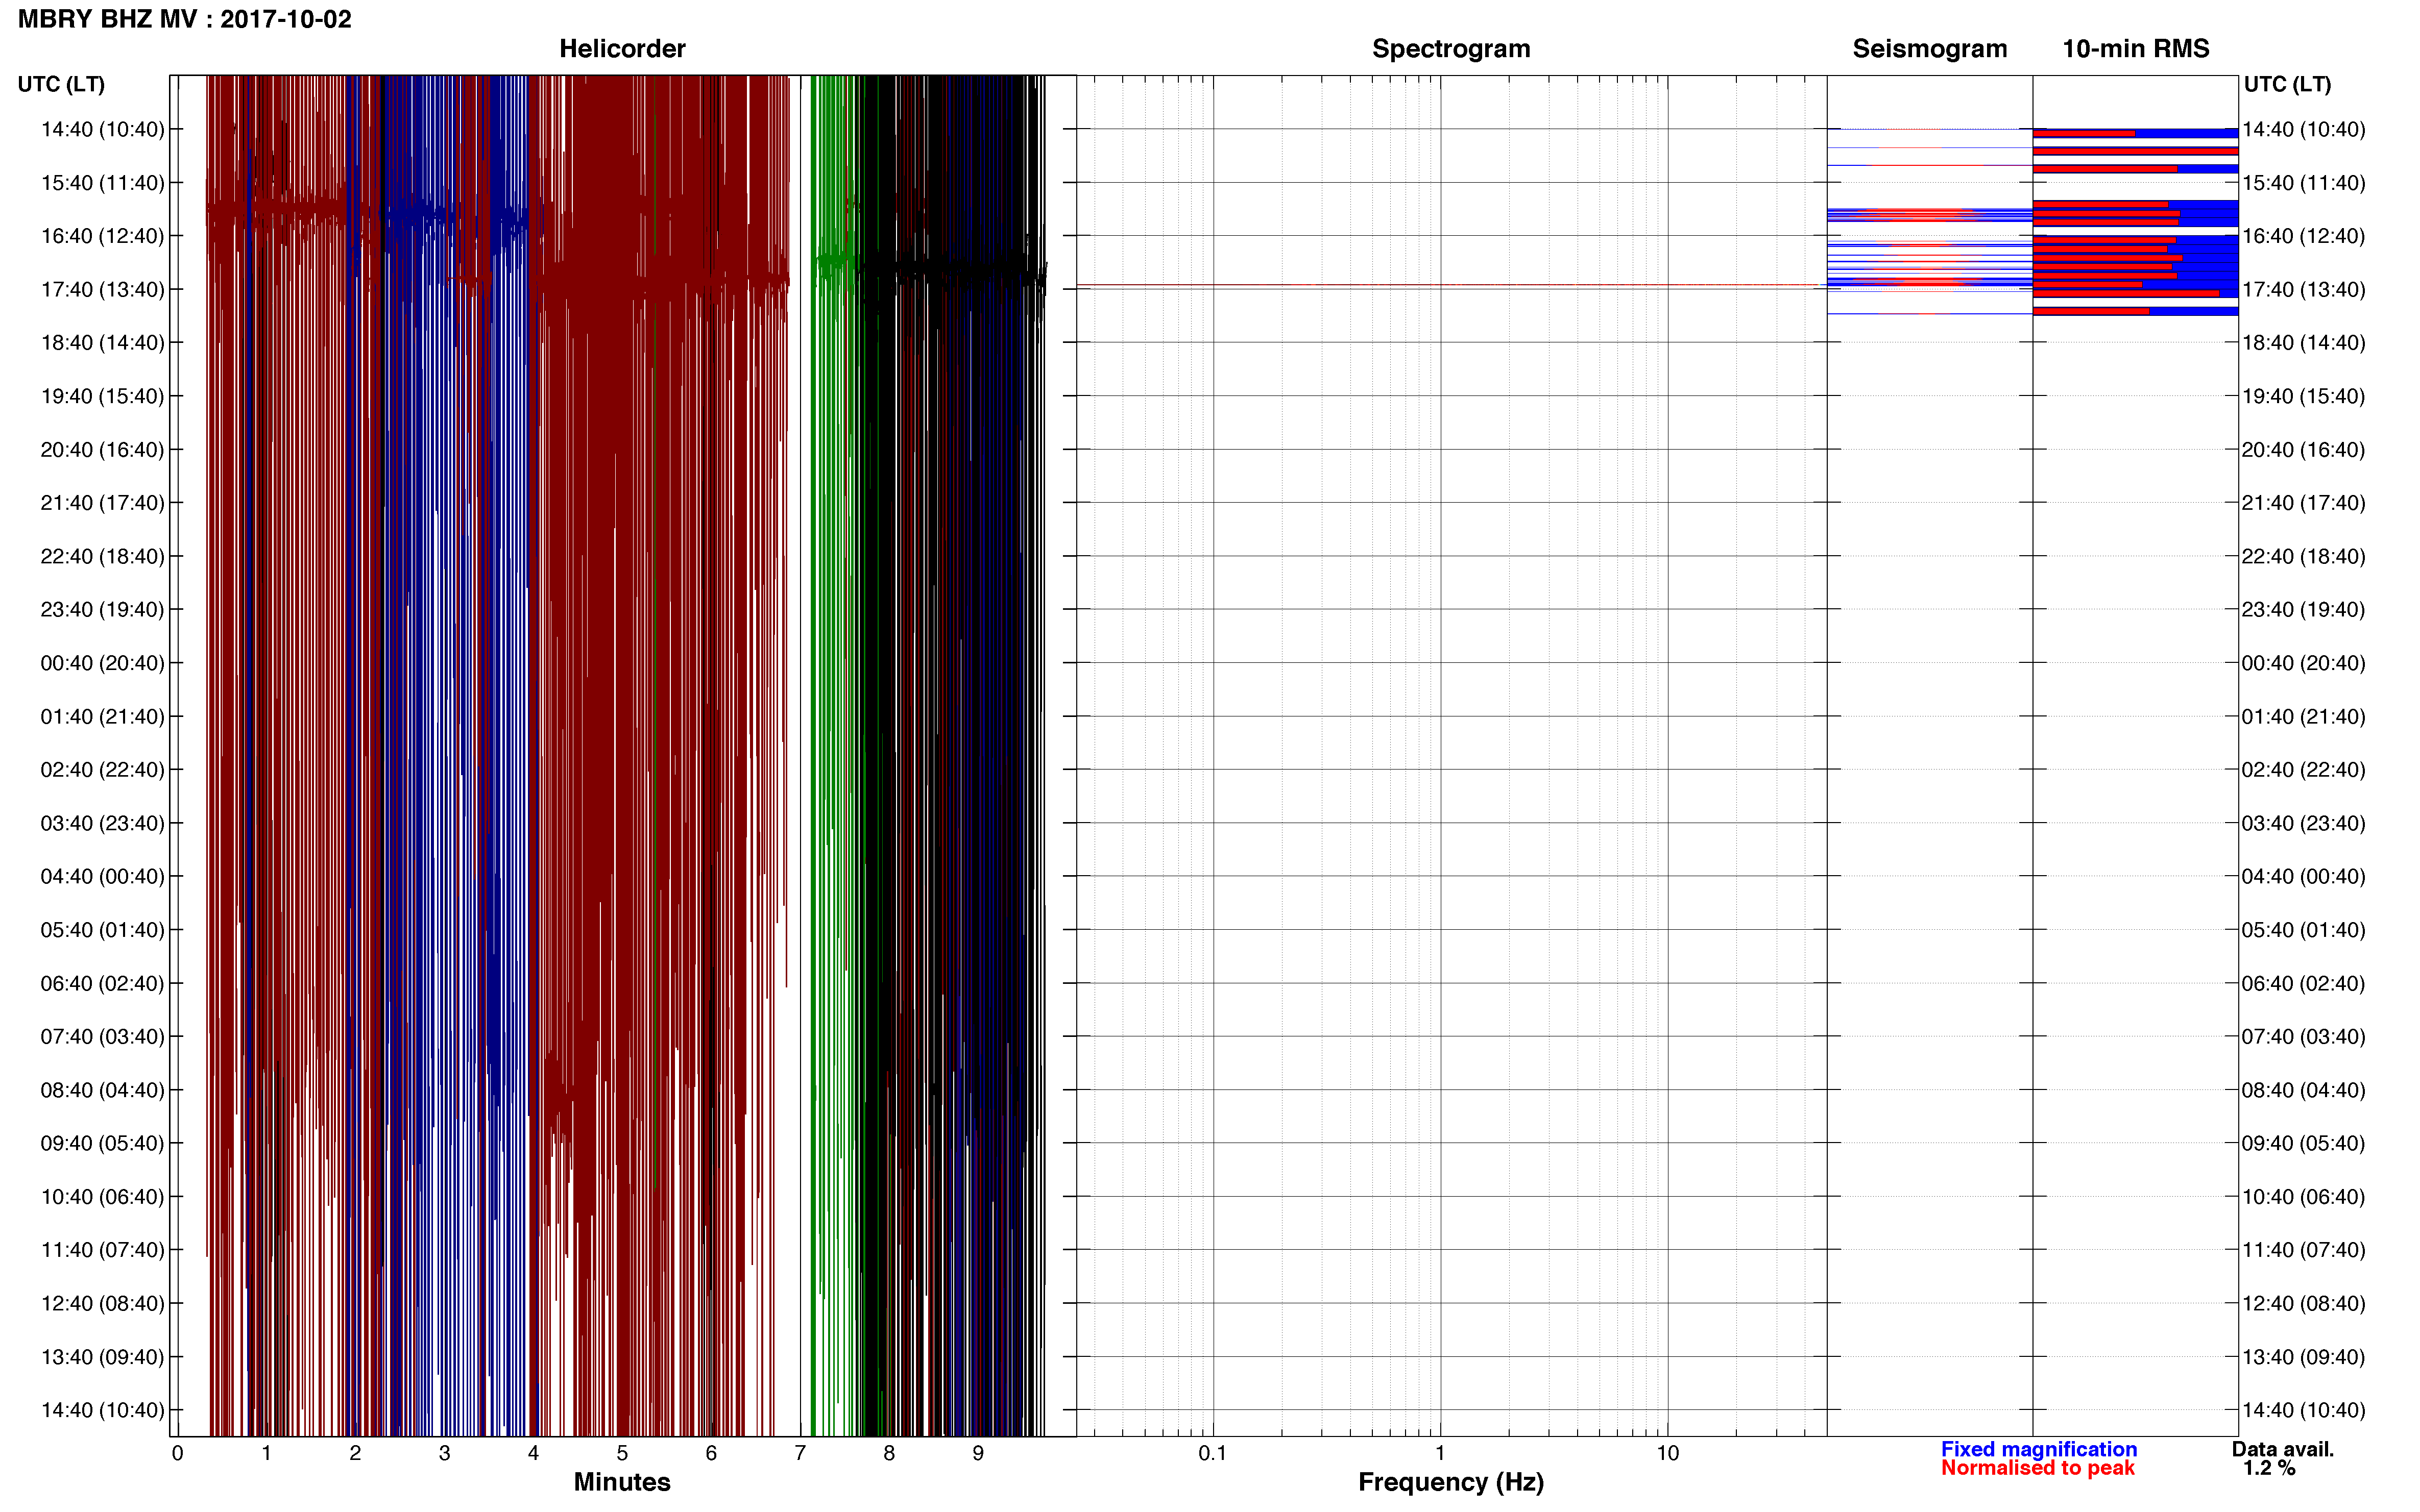
Task: Click 08:40 (04:40) on Helicorder time axis
Action: click(102, 1090)
